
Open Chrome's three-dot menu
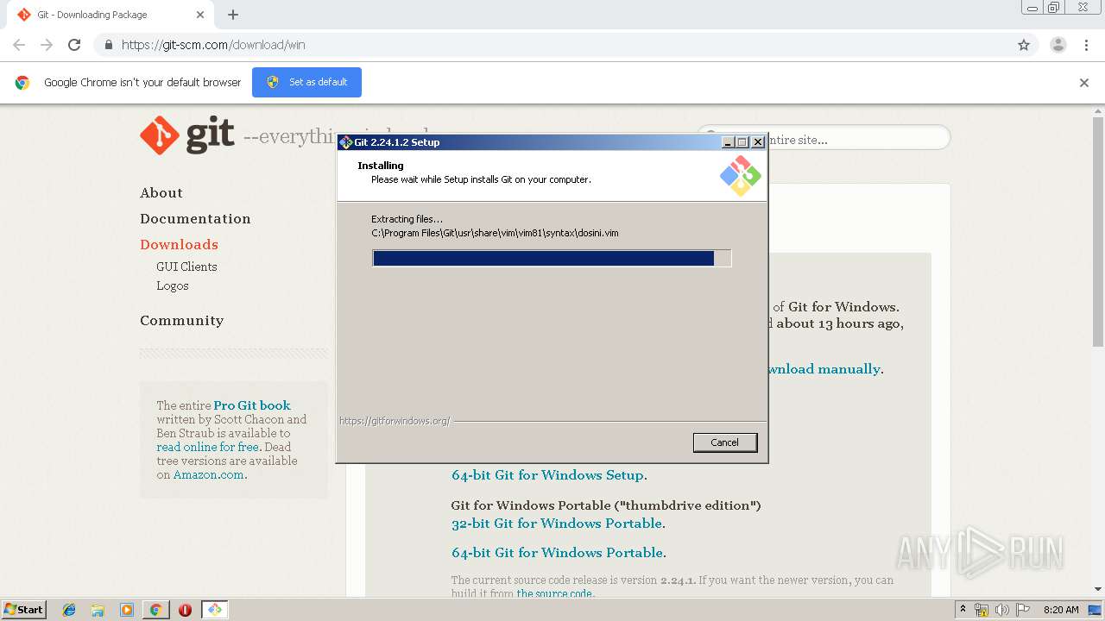1086,45
